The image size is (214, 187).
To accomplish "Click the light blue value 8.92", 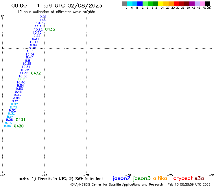I will pos(14,104).
